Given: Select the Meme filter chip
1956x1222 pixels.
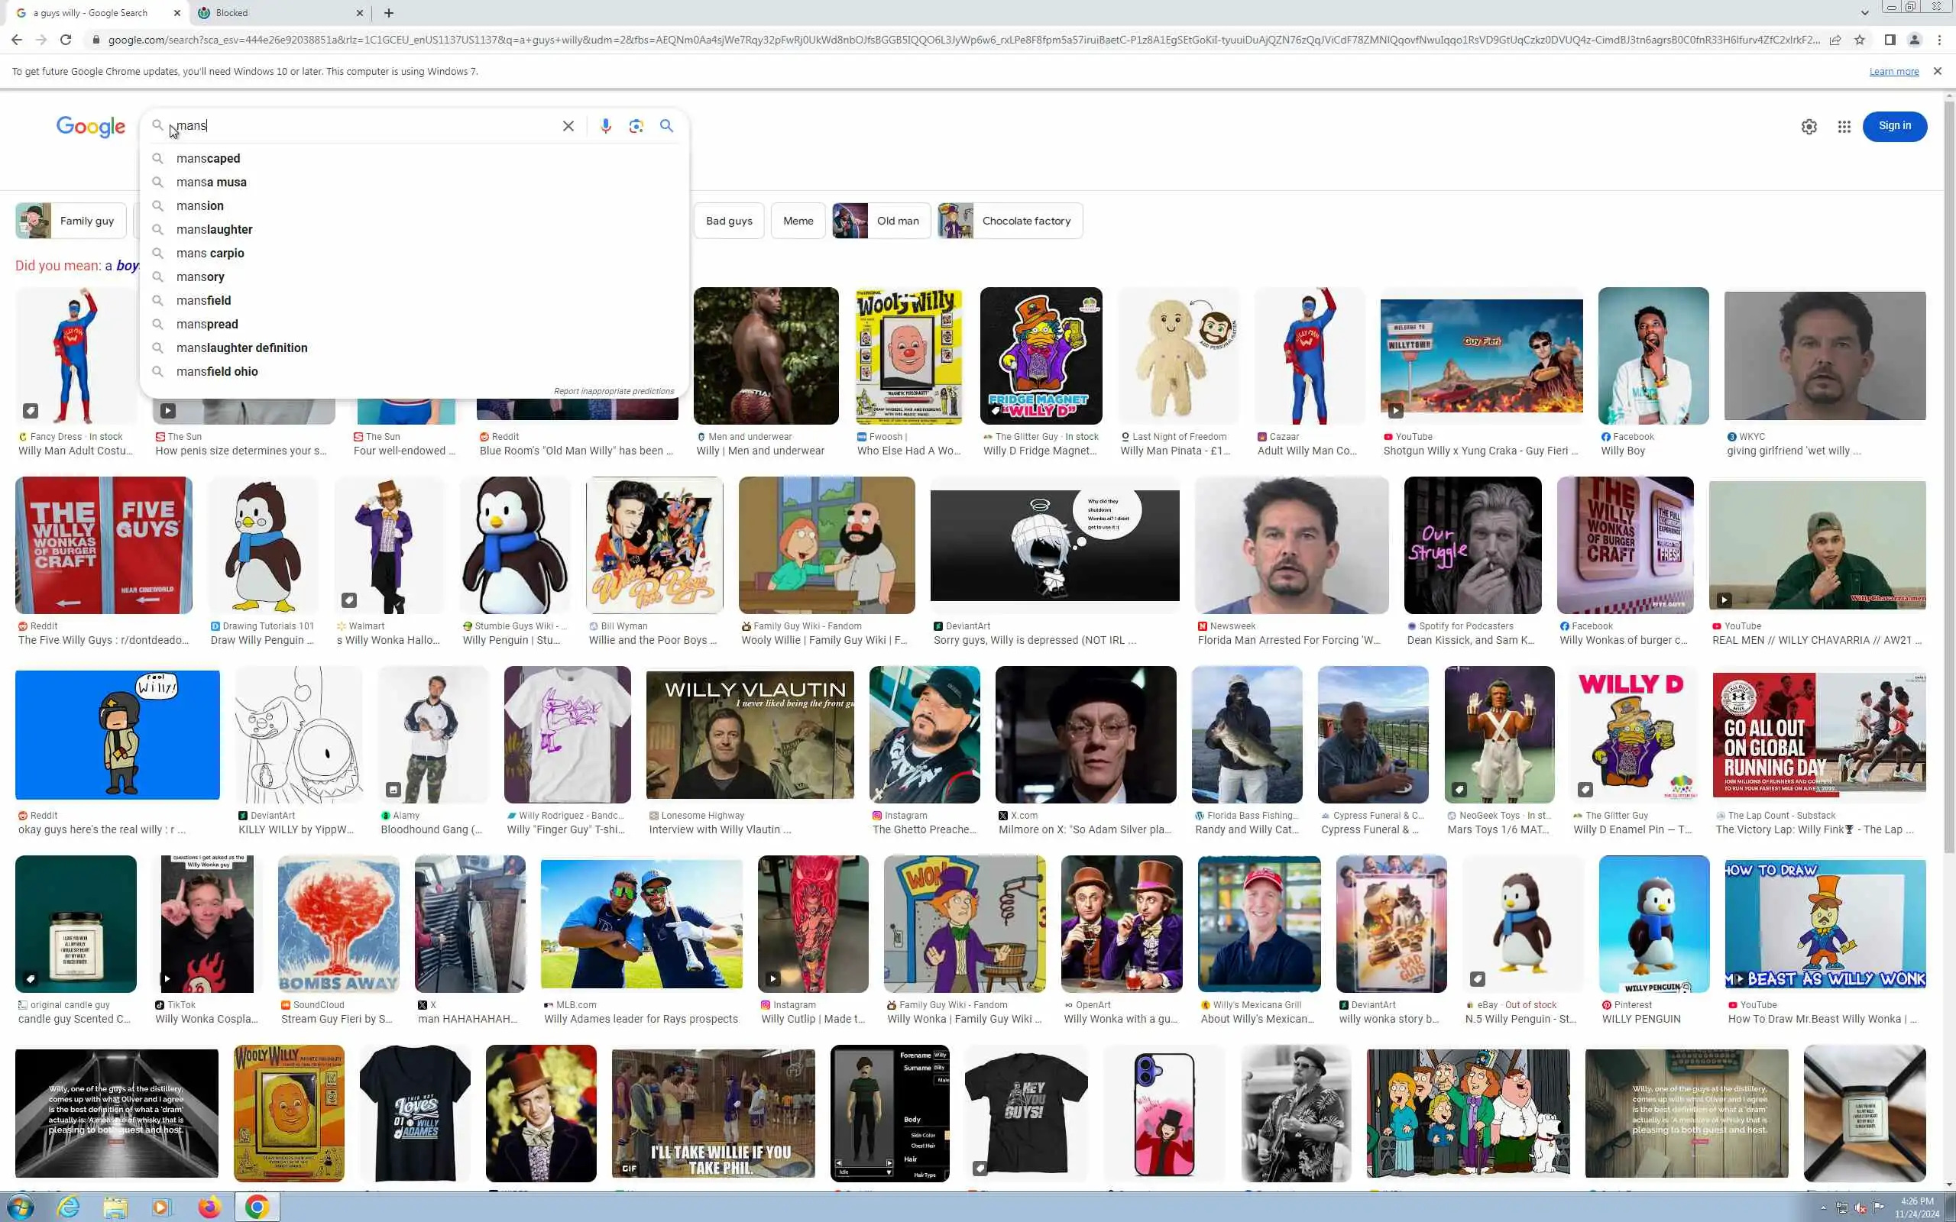Looking at the screenshot, I should [798, 221].
